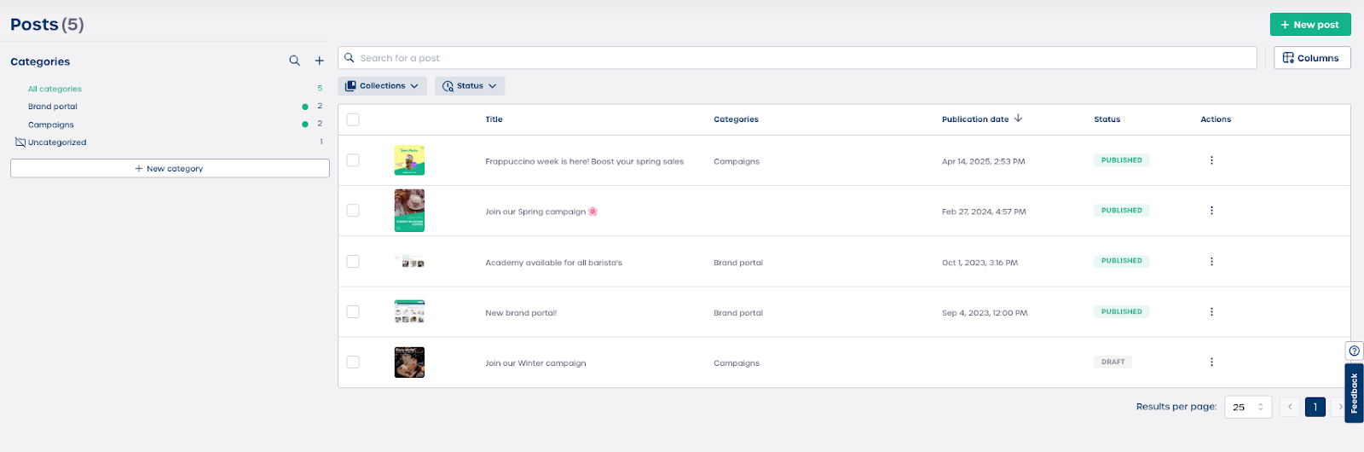Screen dimensions: 1364x452
Task: Select the Brand portal category
Action: (53, 107)
